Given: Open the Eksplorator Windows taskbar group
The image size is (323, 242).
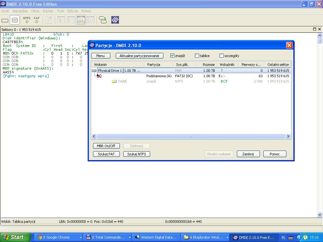Looking at the screenshot, I should 205,237.
